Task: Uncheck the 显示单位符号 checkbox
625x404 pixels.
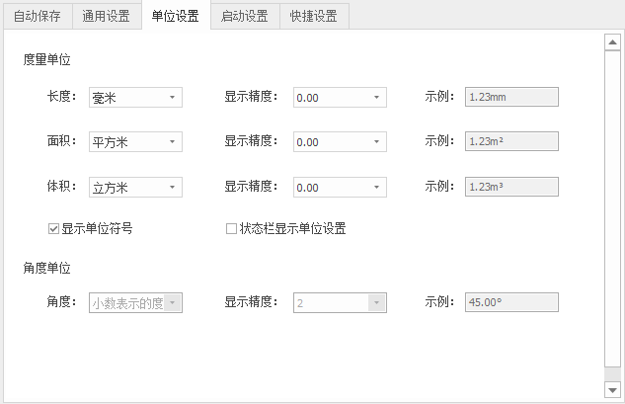Action: 54,229
